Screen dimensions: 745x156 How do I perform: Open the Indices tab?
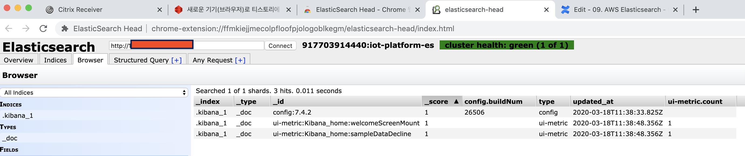tap(55, 60)
